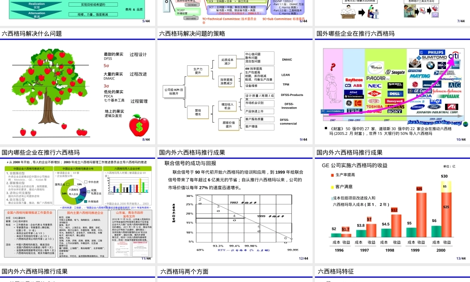The height and width of the screenshot is (282, 470).
Task: Click the SONY logo
Action: [394, 111]
